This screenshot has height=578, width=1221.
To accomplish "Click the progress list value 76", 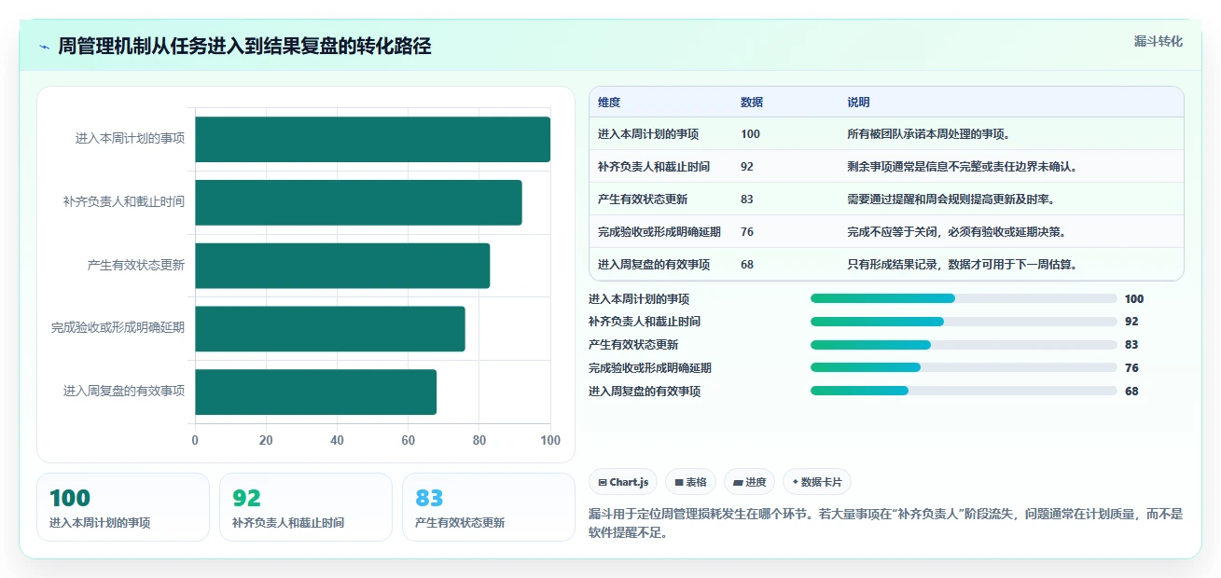I will point(1131,368).
